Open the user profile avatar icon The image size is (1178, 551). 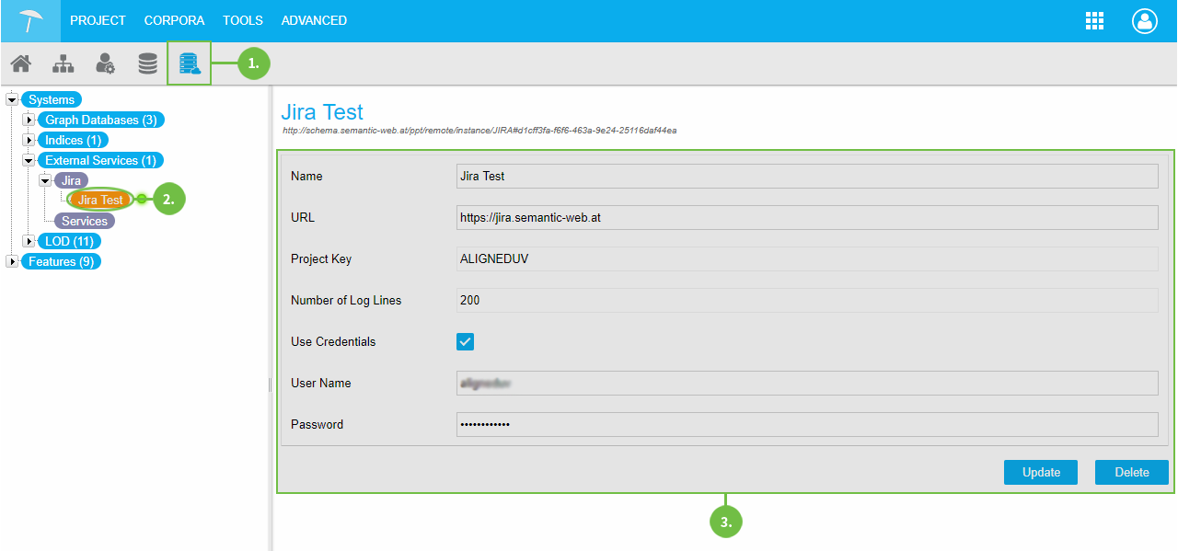point(1144,21)
